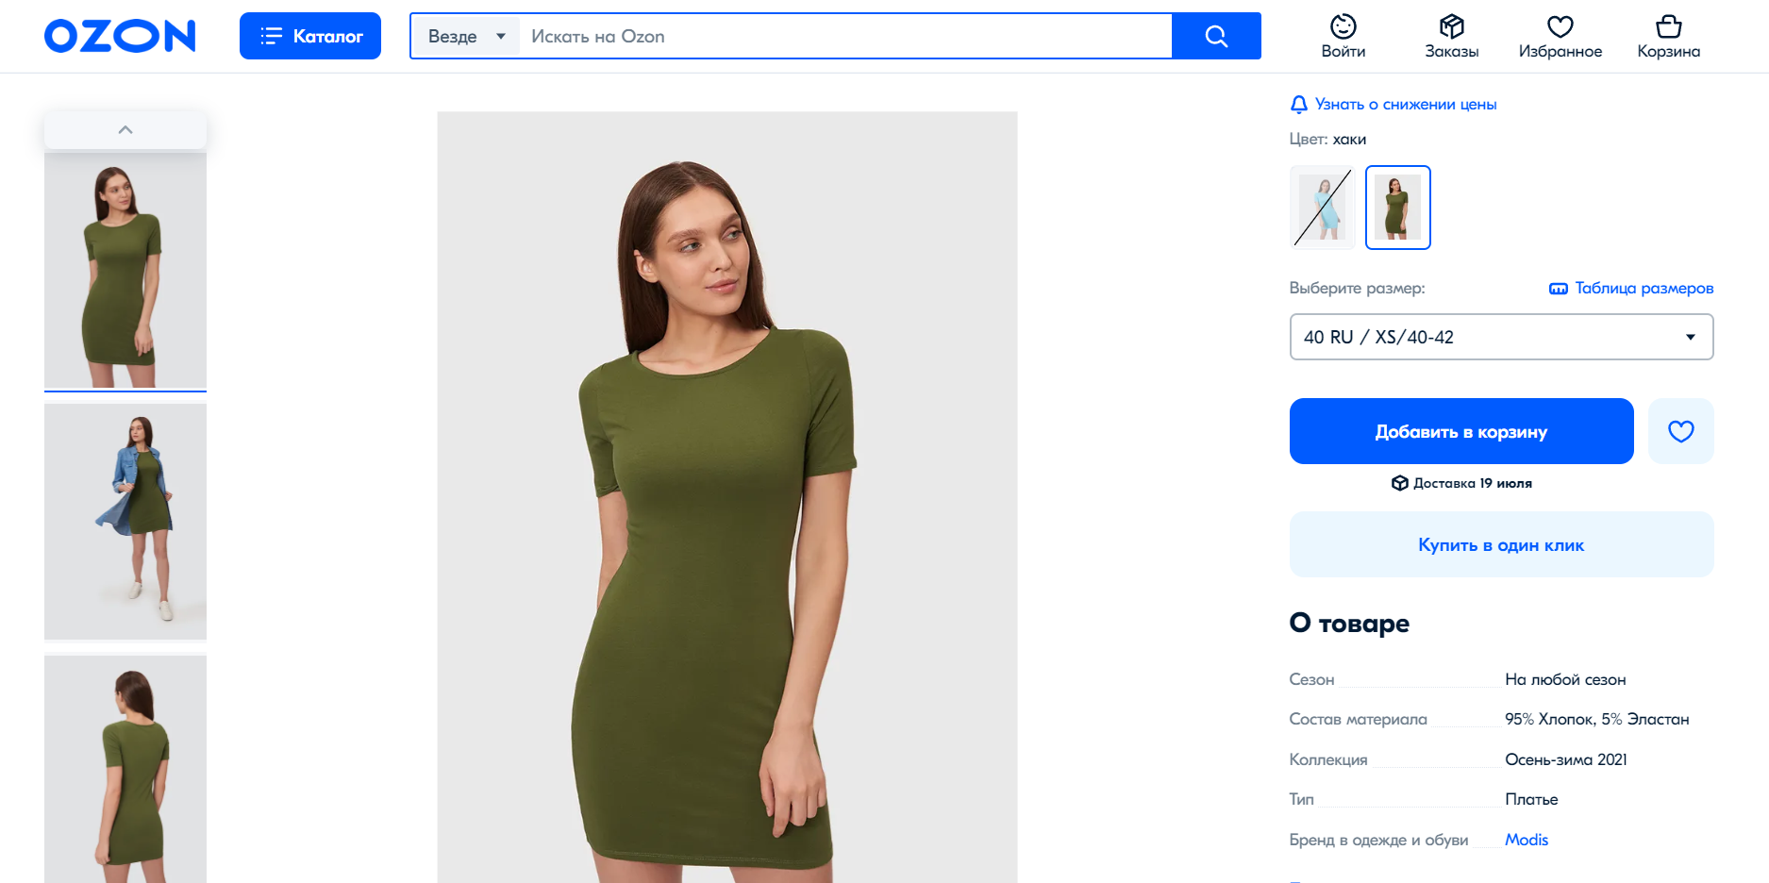Open the Корзина basket icon
The width and height of the screenshot is (1769, 883).
(x=1668, y=25)
